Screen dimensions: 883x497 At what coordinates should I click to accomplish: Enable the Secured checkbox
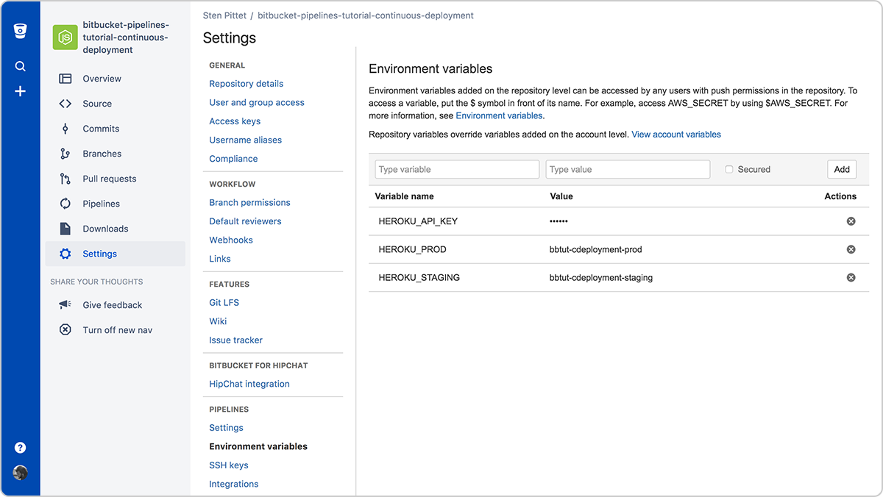point(728,169)
